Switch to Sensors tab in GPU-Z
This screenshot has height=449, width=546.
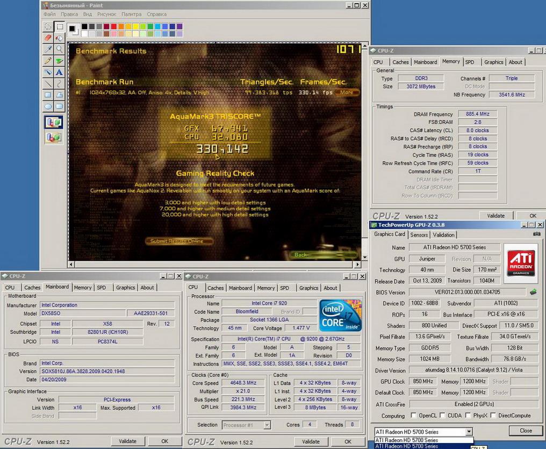click(x=419, y=235)
